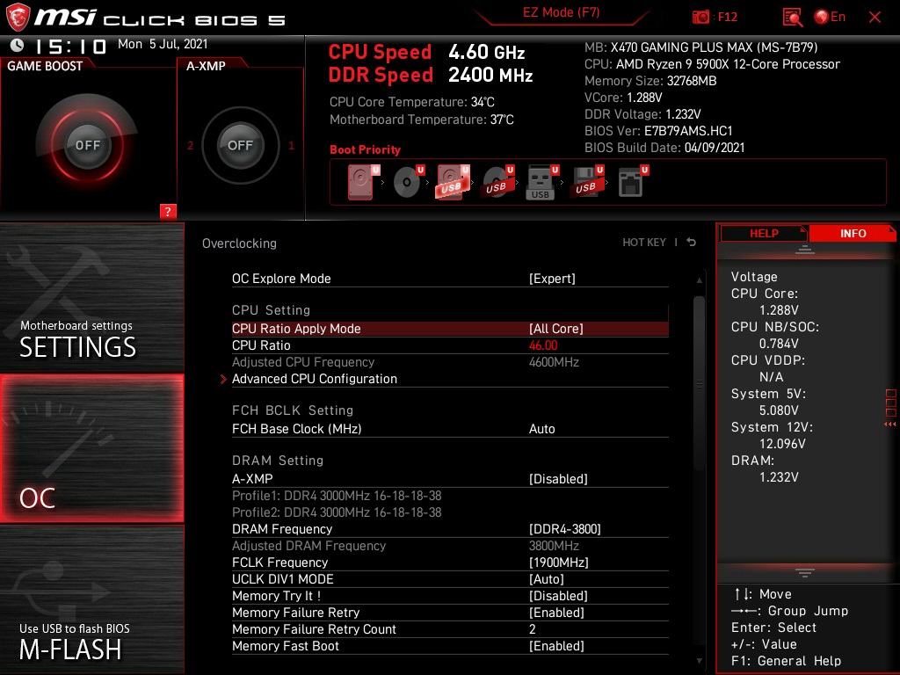Click the MSI dragon shield logo
Screen dimensions: 900x675
18,18
